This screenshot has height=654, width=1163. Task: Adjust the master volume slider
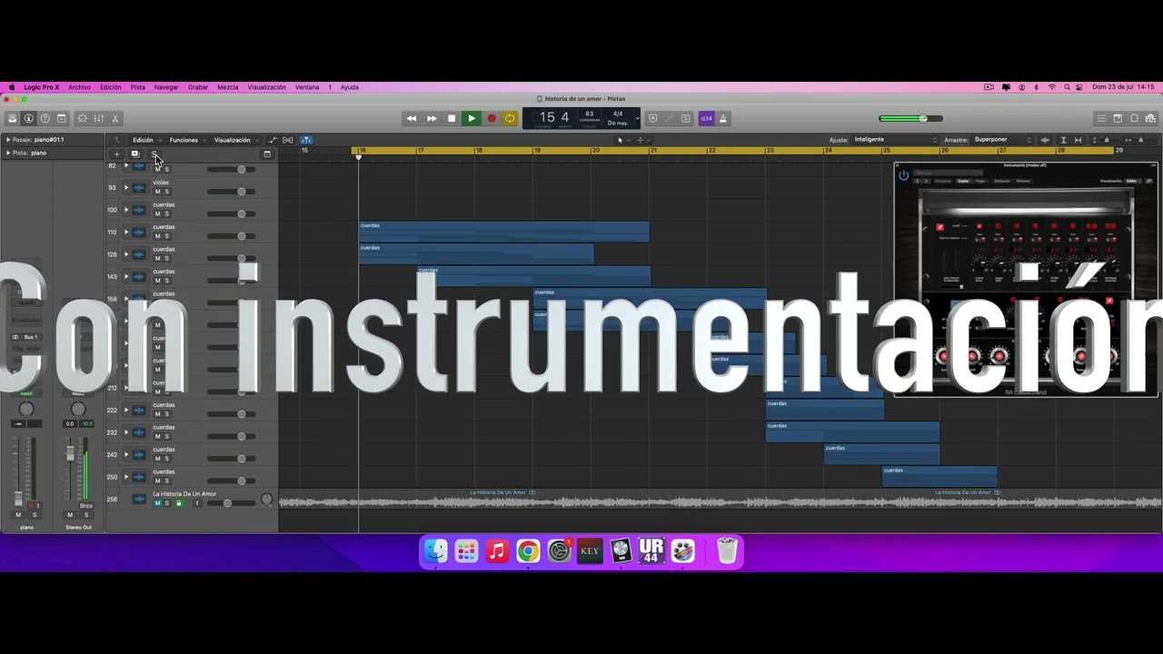click(910, 118)
